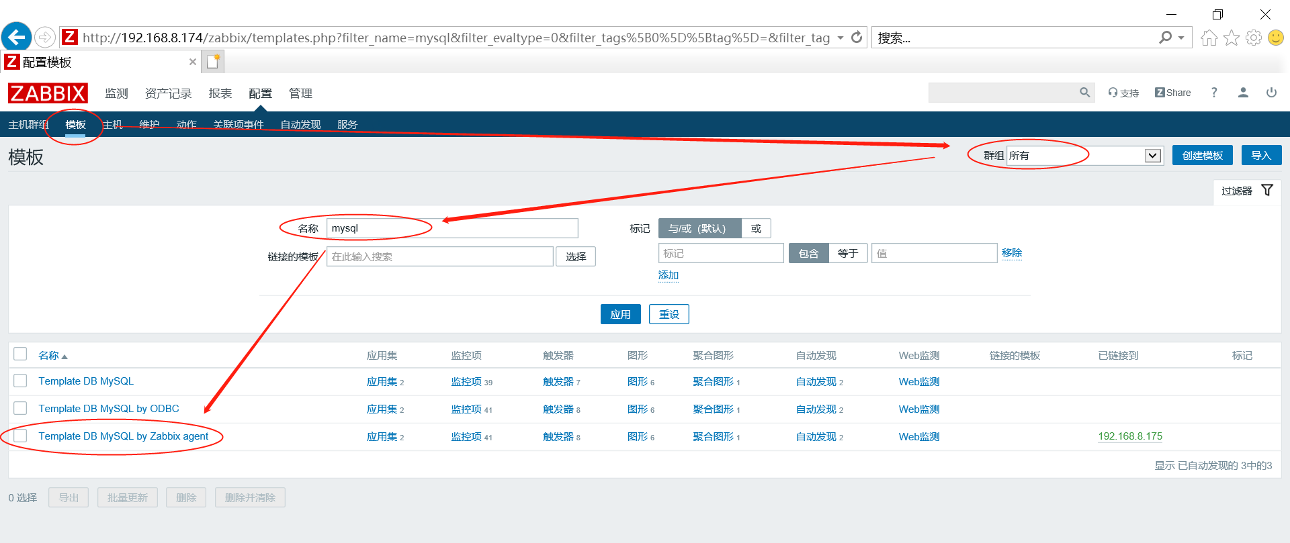The height and width of the screenshot is (543, 1290).
Task: Open the 配置 main menu
Action: [x=260, y=93]
